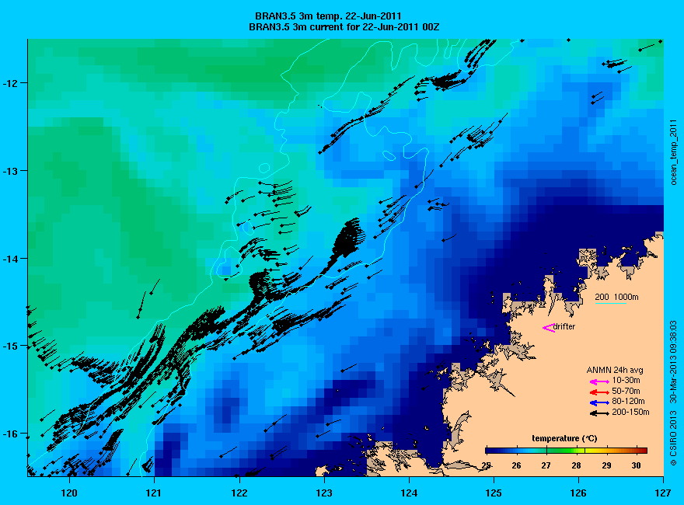Click latitude axis label -14

pyautogui.click(x=9, y=259)
